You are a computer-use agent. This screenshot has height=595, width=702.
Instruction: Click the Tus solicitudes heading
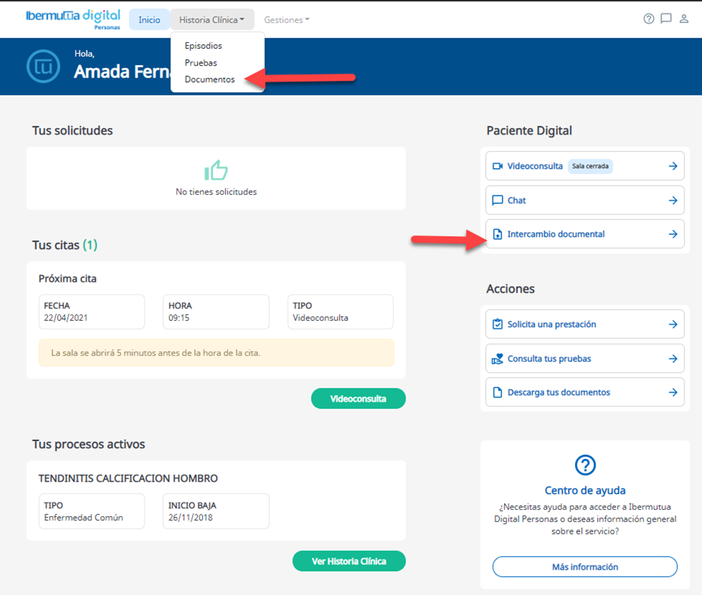pyautogui.click(x=72, y=131)
